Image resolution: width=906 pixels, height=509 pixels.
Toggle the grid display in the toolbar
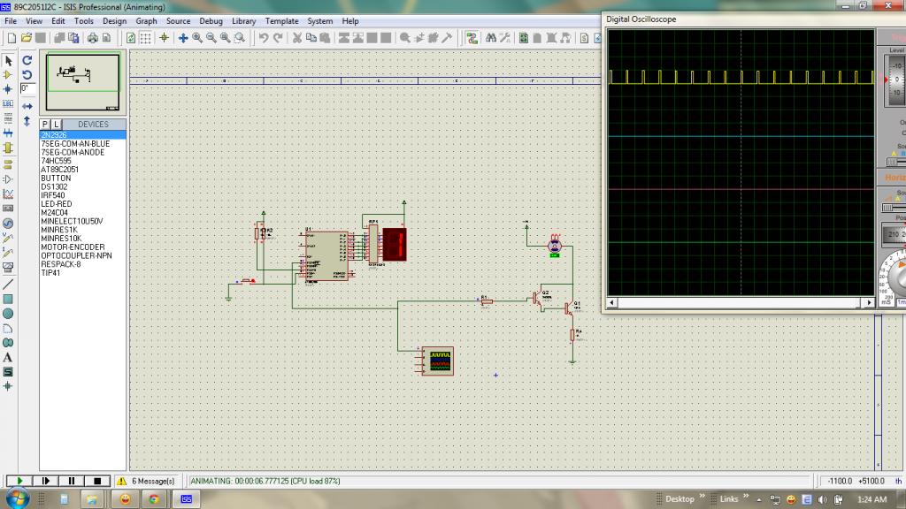pos(146,38)
